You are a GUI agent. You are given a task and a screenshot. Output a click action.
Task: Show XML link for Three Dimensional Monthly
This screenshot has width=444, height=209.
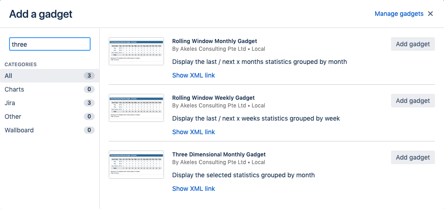(193, 189)
